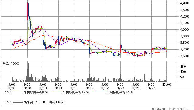Click the 15:00 time label
This screenshot has width=194, height=110.
click(x=167, y=85)
